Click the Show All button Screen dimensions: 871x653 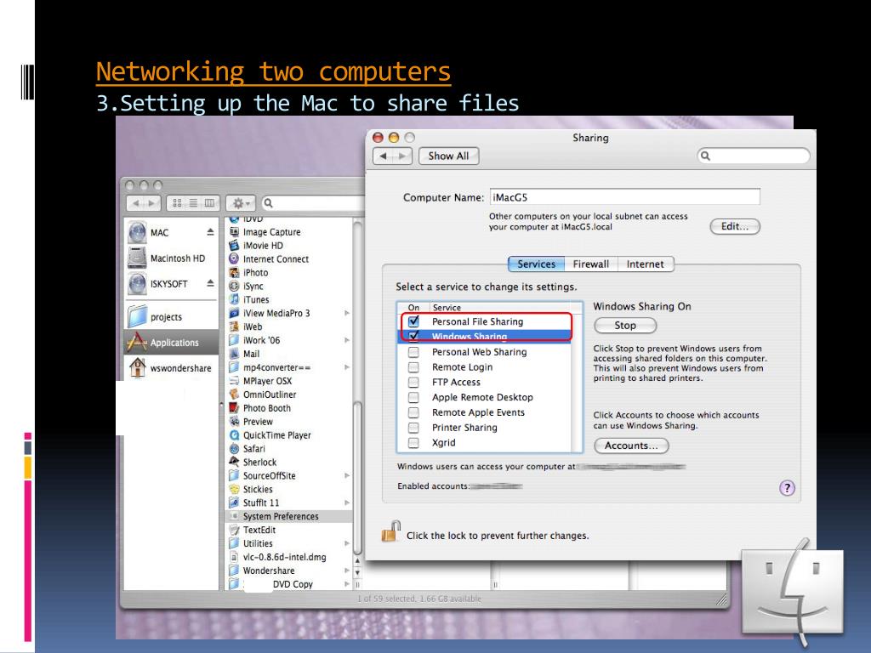(x=449, y=156)
